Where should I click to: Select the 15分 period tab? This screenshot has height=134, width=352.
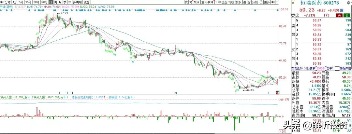28,2
